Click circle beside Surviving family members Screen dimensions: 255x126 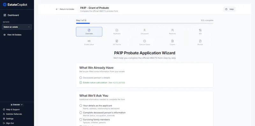pyautogui.click(x=81, y=120)
